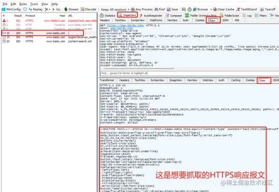Select the response Raw tab

point(264,80)
